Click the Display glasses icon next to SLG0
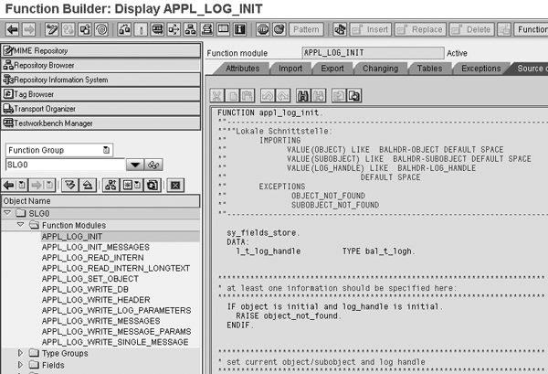The image size is (548, 374). tap(153, 165)
